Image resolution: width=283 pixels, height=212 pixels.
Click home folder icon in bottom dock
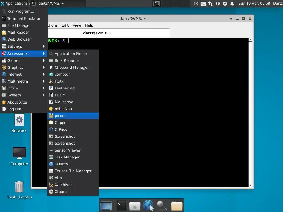[135, 206]
